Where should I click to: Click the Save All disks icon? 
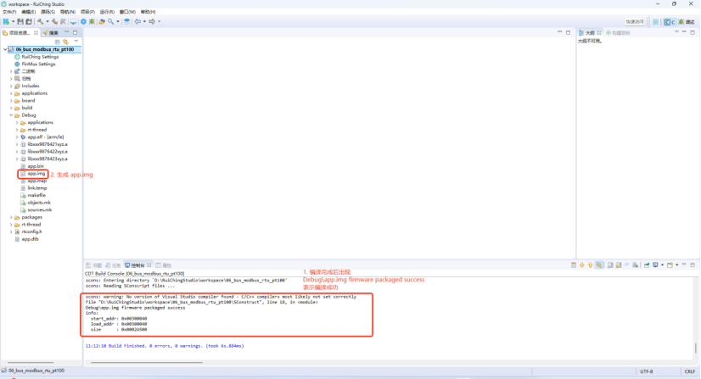[x=29, y=21]
